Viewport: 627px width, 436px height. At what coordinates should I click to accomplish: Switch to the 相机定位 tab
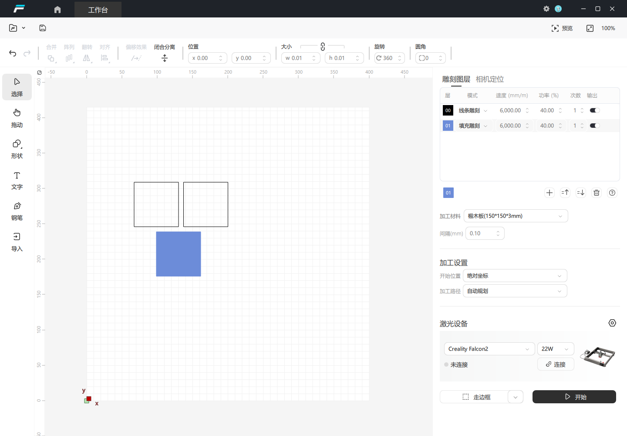click(489, 79)
